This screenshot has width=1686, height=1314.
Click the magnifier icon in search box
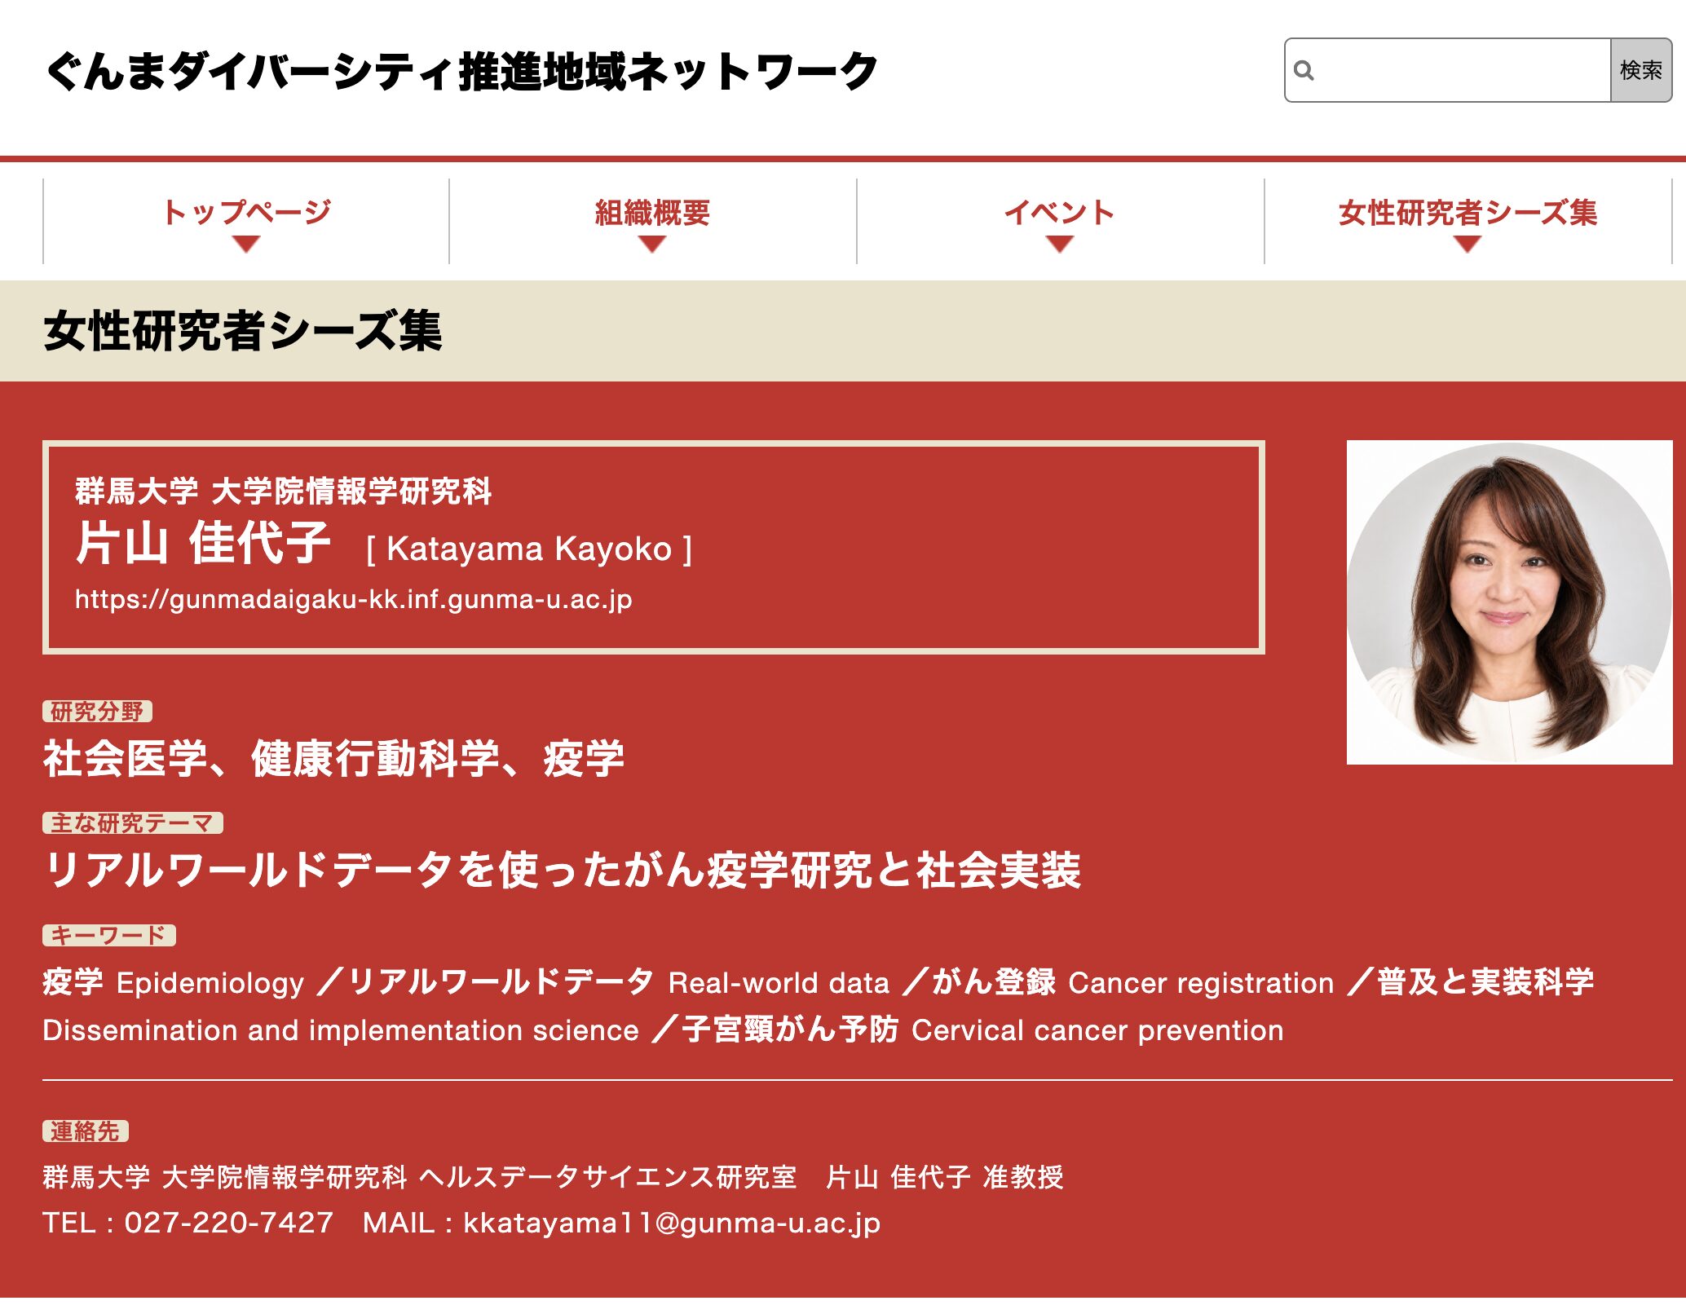pyautogui.click(x=1304, y=70)
